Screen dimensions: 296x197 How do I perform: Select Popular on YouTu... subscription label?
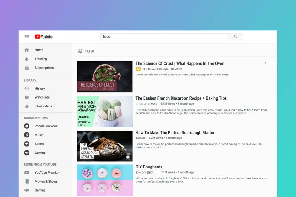(x=48, y=126)
